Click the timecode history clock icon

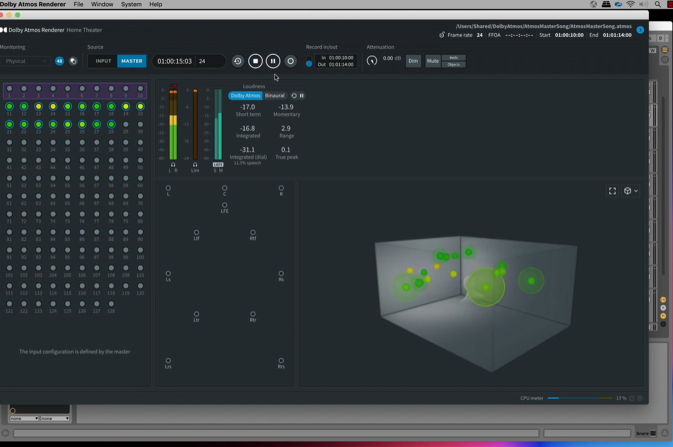238,61
